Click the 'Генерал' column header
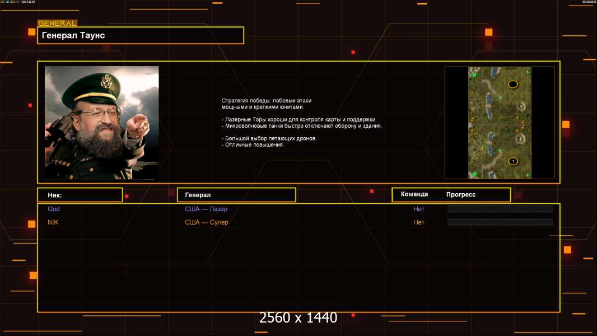597x336 pixels. [236, 195]
